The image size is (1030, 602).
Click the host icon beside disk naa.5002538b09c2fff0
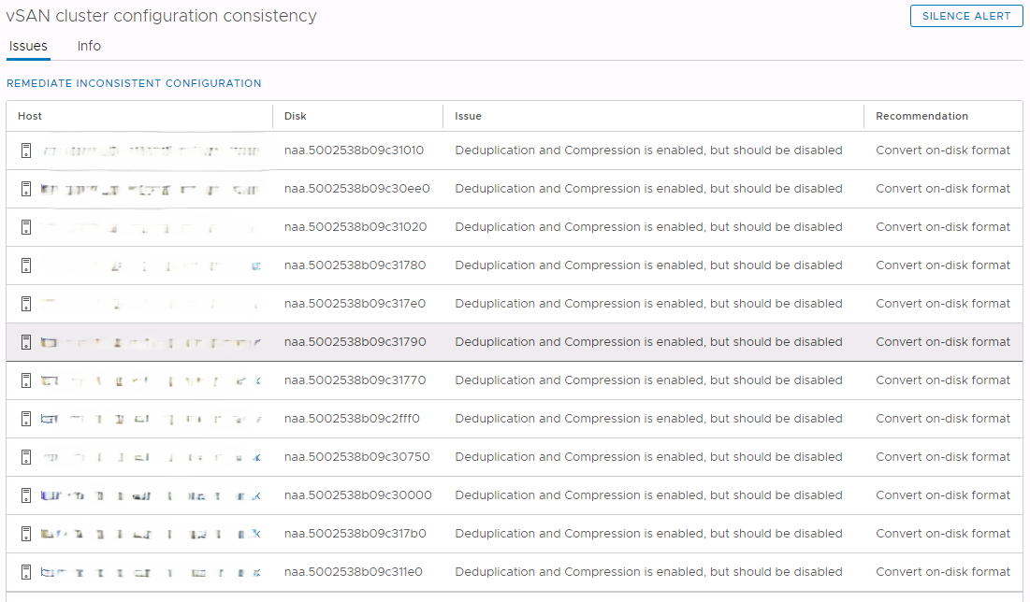25,418
